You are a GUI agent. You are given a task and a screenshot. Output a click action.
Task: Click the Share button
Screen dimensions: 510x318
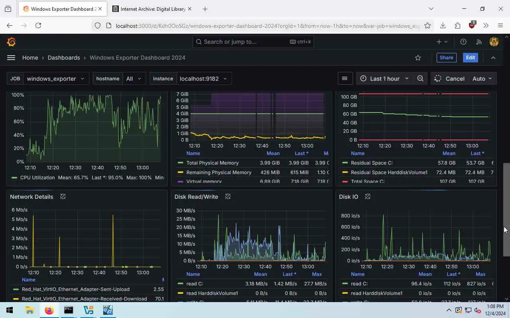[x=446, y=58]
